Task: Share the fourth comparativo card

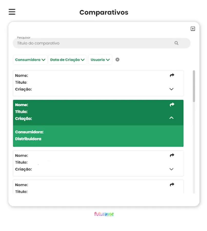Action: click(x=172, y=185)
